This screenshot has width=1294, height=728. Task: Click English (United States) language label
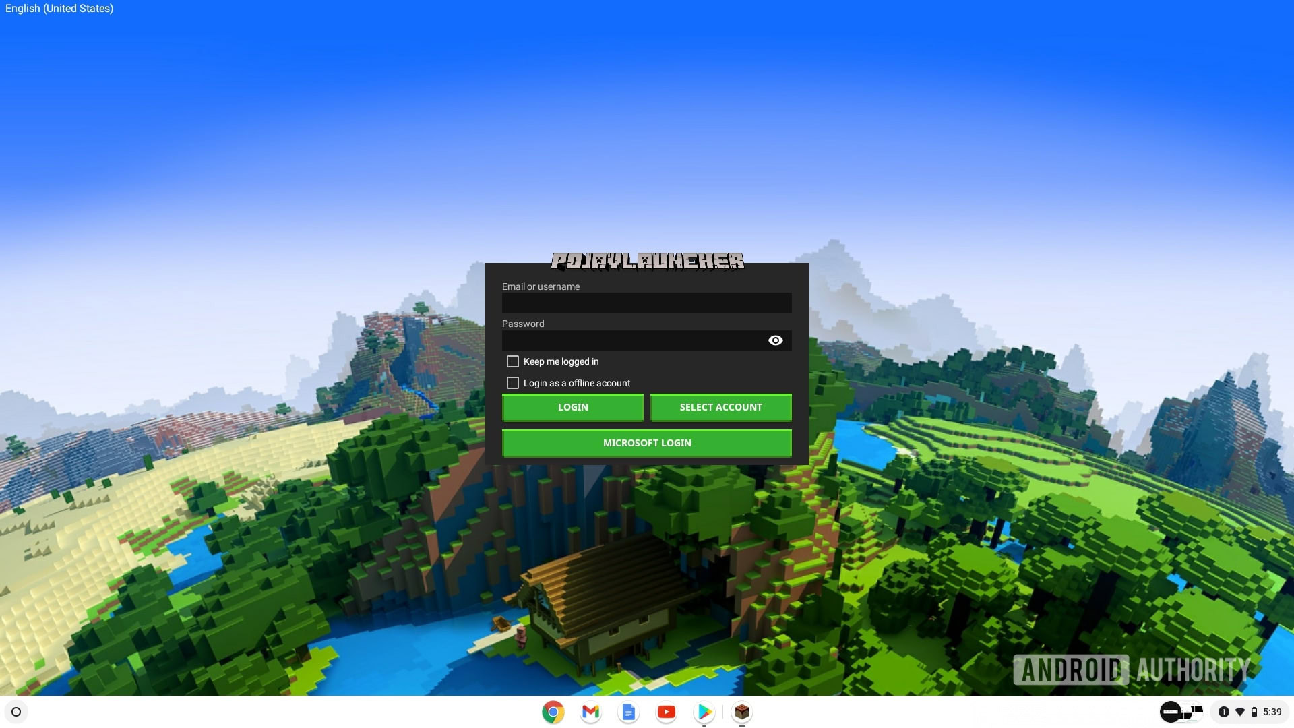click(59, 9)
